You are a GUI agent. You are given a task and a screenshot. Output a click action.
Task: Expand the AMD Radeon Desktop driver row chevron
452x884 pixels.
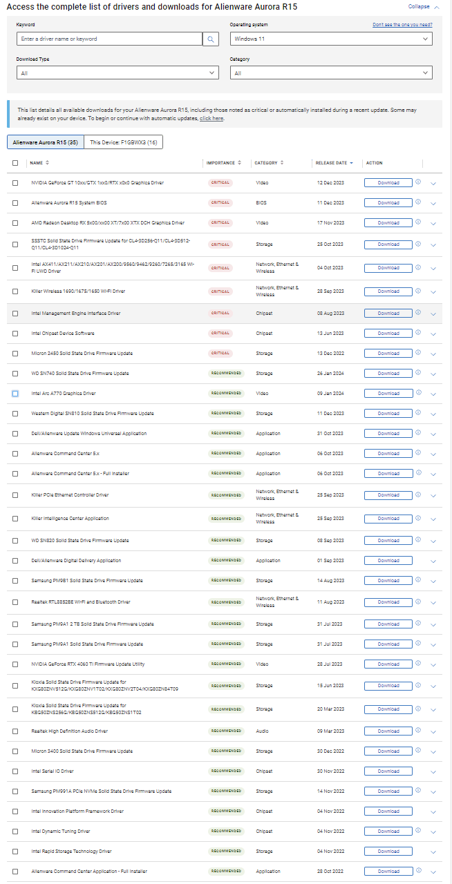click(x=433, y=224)
